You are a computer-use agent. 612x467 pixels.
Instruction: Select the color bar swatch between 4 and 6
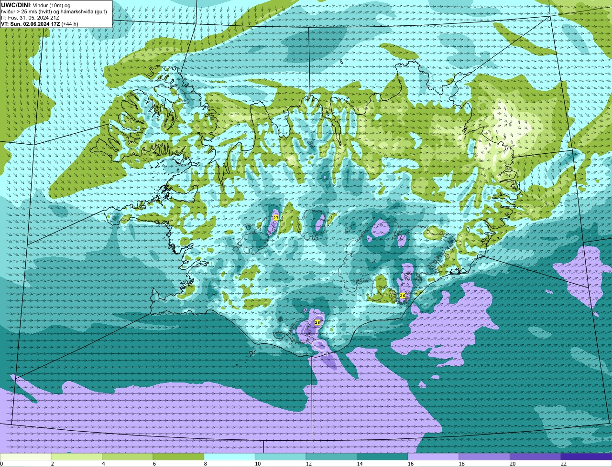coord(128,456)
